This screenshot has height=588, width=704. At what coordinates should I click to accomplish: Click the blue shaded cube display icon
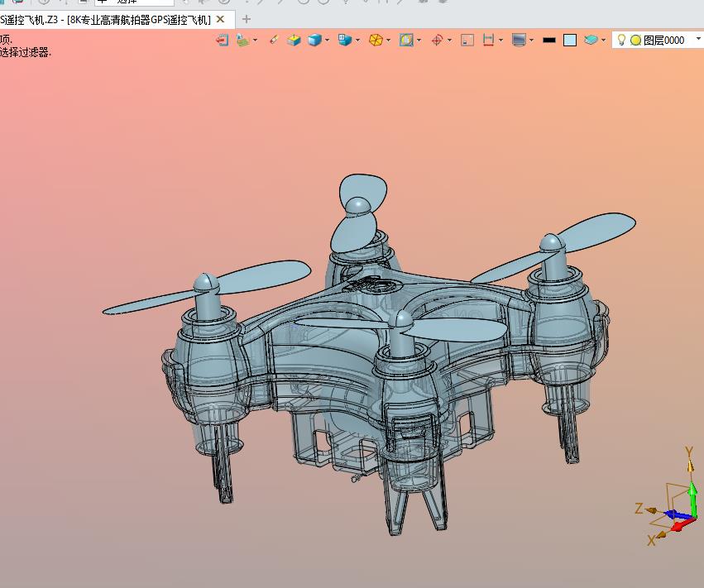click(x=314, y=41)
